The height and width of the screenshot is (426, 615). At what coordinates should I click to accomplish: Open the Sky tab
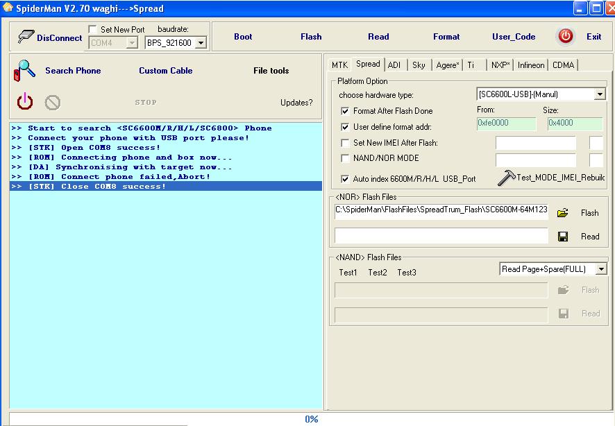coord(419,65)
